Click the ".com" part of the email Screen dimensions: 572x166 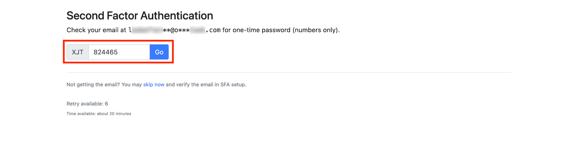click(x=214, y=30)
